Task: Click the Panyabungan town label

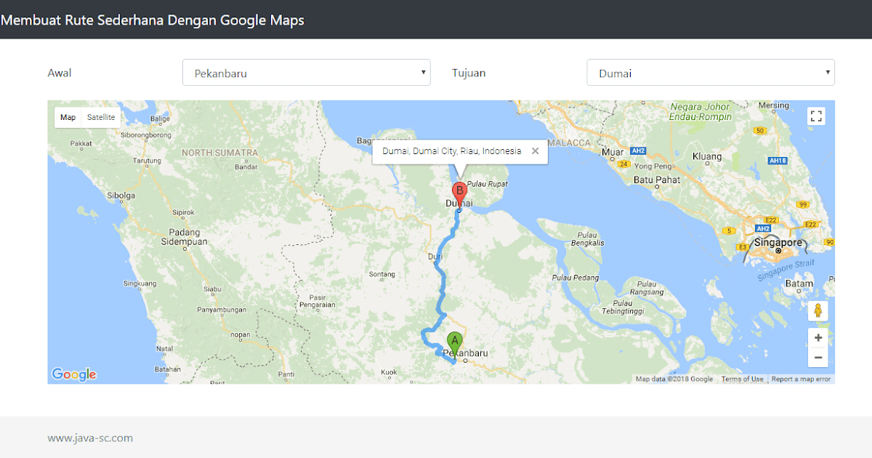Action: [x=223, y=309]
